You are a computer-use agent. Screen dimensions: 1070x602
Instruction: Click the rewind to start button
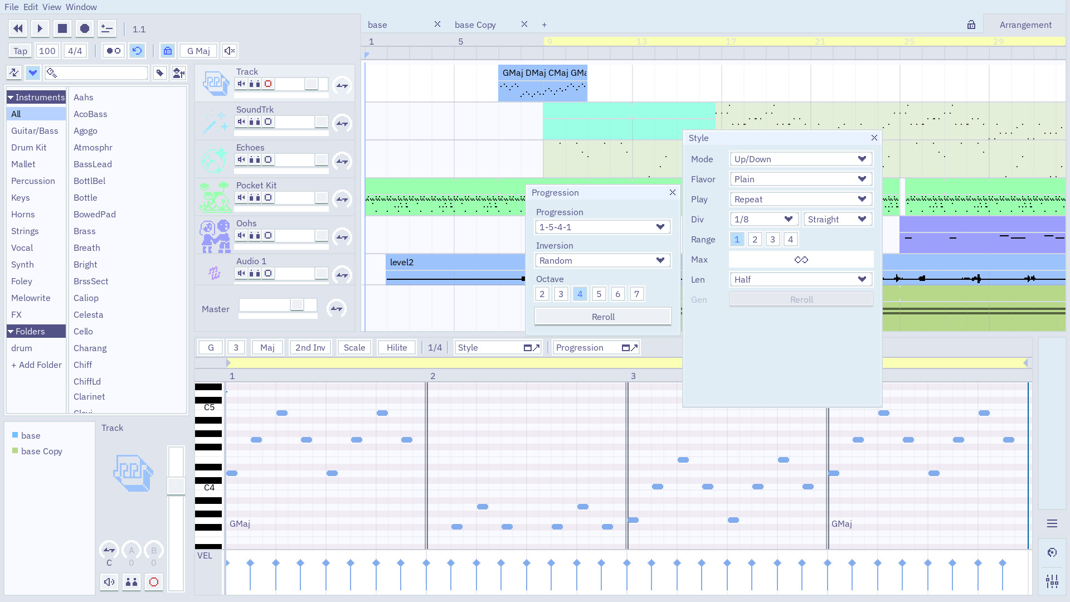click(x=18, y=28)
